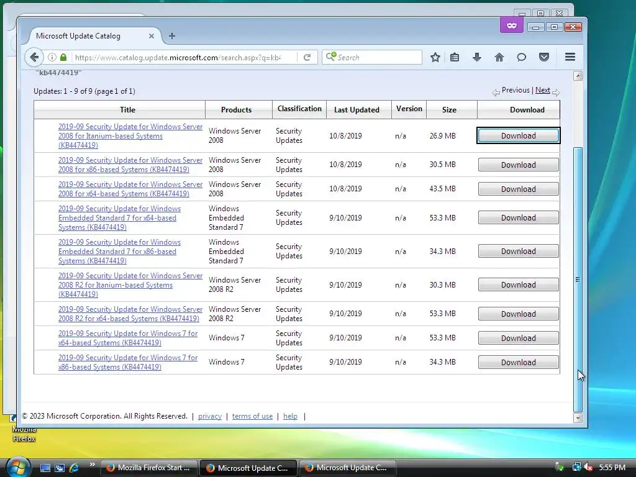This screenshot has height=477, width=636.
Task: Open Embedded Standard 7 x64-based update link
Action: 119,218
